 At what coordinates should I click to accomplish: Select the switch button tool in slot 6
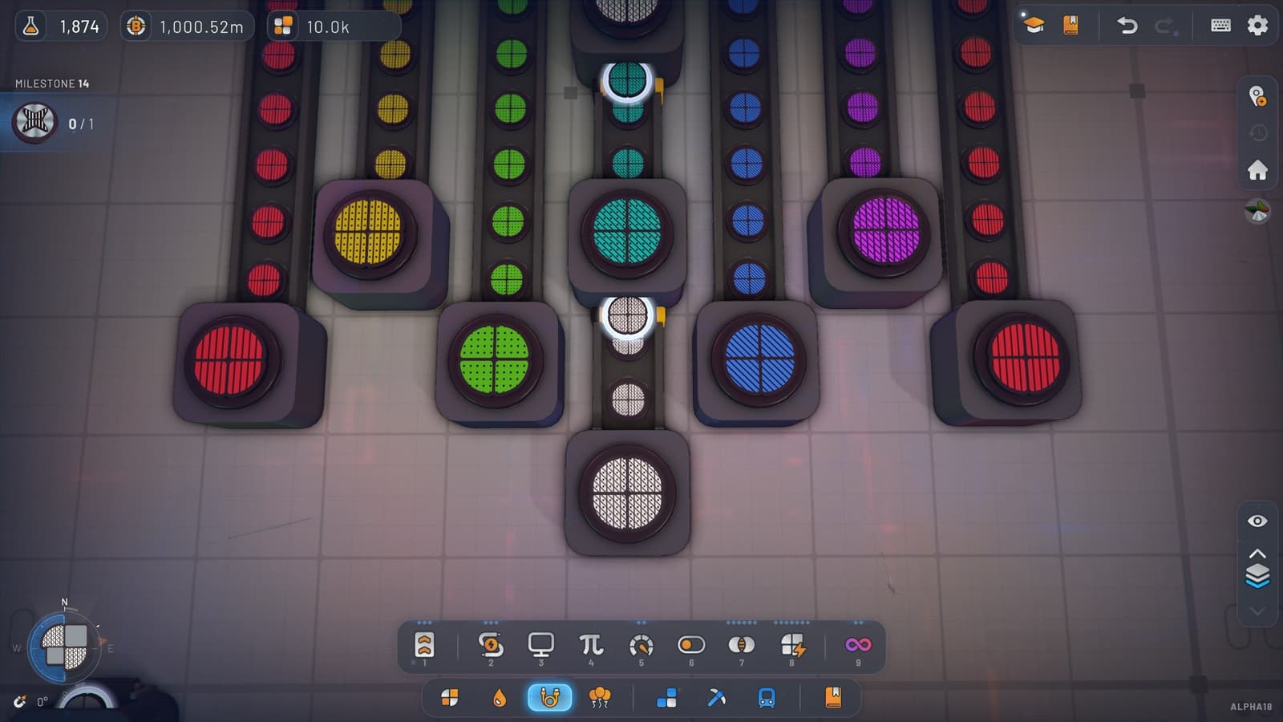(691, 644)
